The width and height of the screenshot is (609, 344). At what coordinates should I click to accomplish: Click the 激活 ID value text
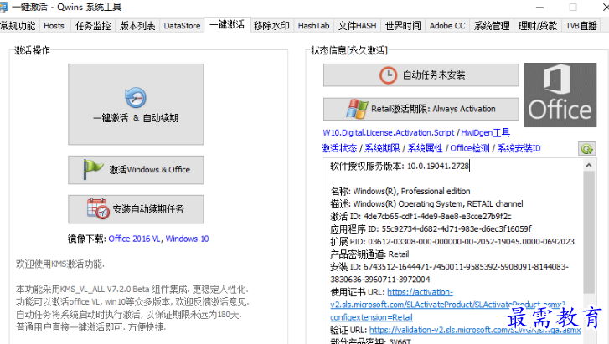coord(437,216)
